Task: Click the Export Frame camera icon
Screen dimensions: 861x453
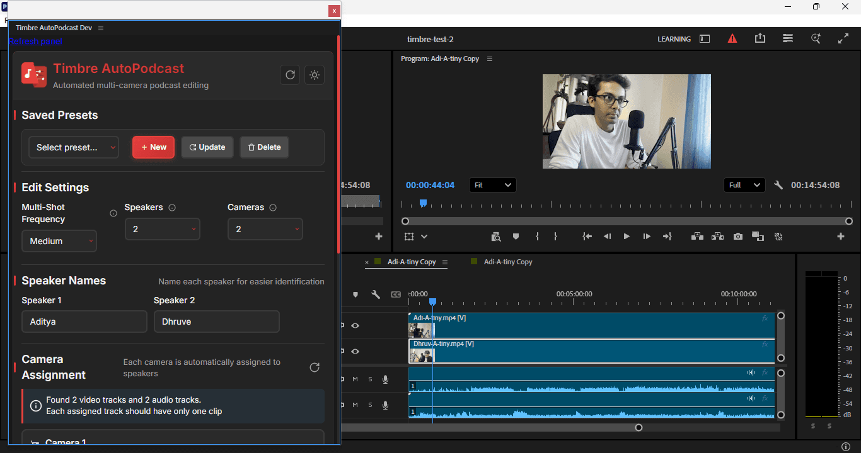Action: click(737, 237)
